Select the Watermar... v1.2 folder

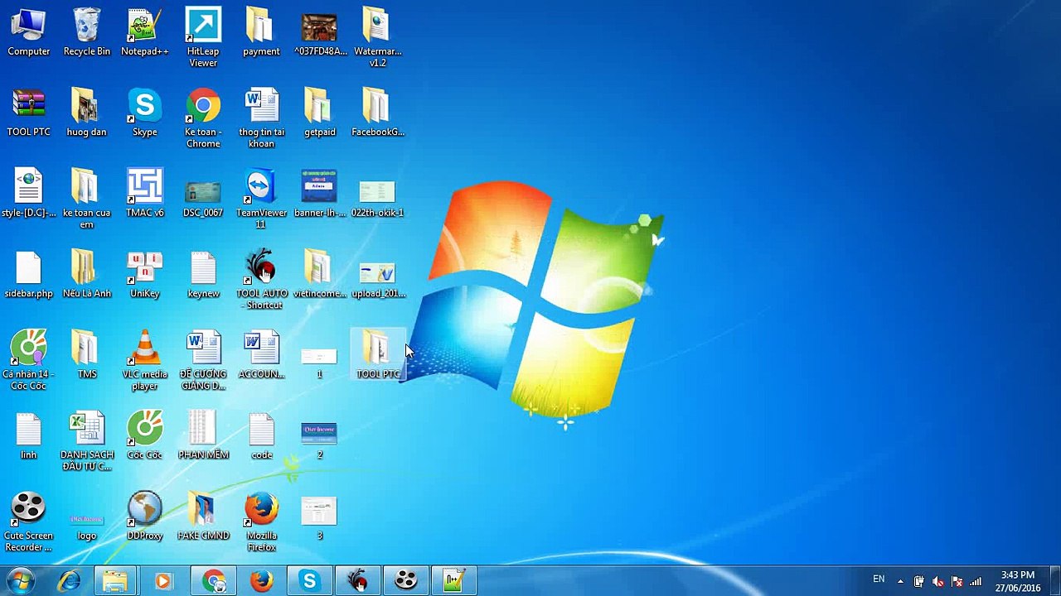coord(378,38)
